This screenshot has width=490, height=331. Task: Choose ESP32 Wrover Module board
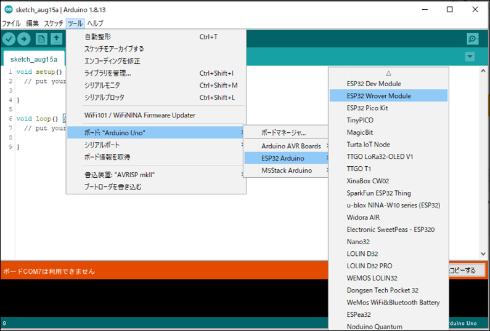coord(378,96)
